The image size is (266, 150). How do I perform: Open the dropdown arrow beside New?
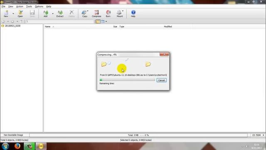click(x=13, y=14)
